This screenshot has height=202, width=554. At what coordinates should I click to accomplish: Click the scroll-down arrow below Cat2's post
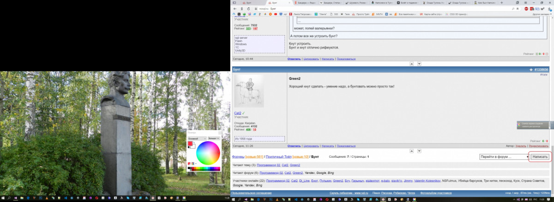[419, 151]
